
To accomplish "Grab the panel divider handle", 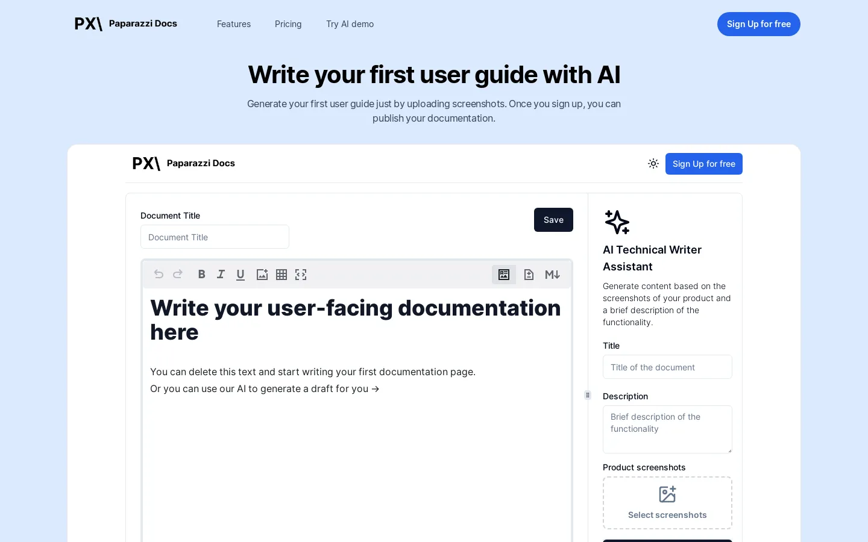I will click(588, 395).
